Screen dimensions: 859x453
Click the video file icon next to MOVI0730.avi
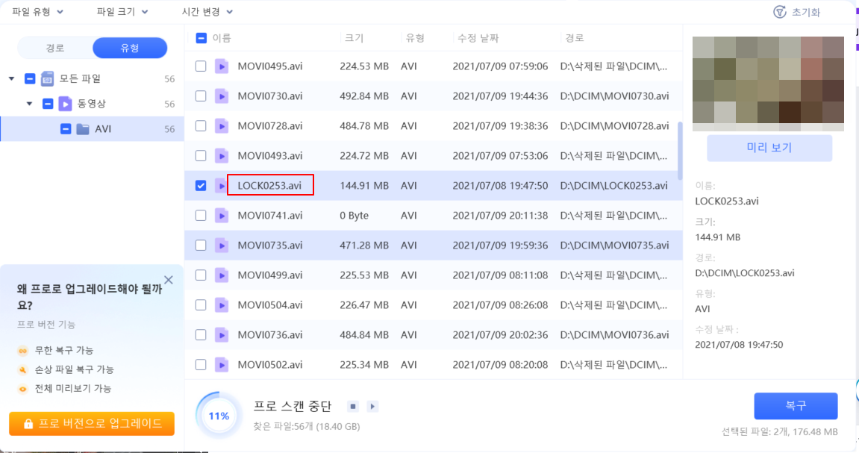(x=222, y=96)
